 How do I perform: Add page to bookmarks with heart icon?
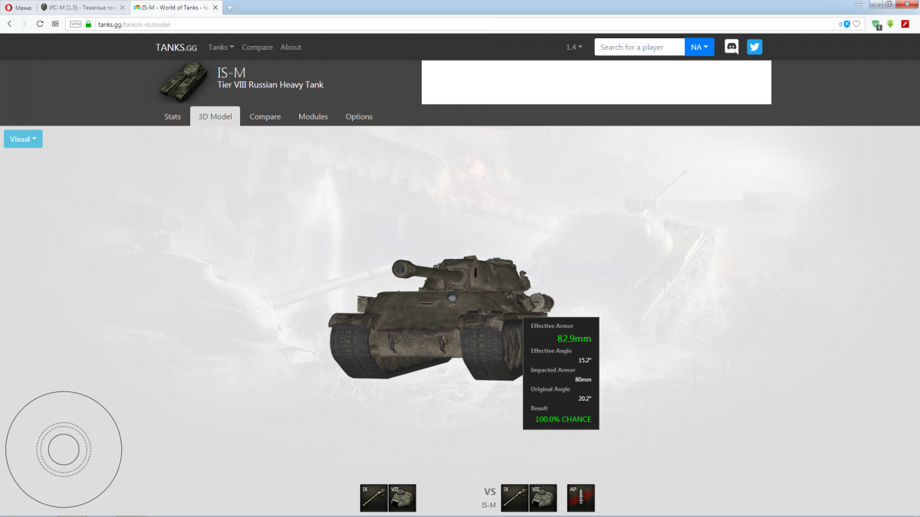[856, 24]
